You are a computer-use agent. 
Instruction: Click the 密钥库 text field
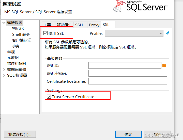click(x=125, y=65)
